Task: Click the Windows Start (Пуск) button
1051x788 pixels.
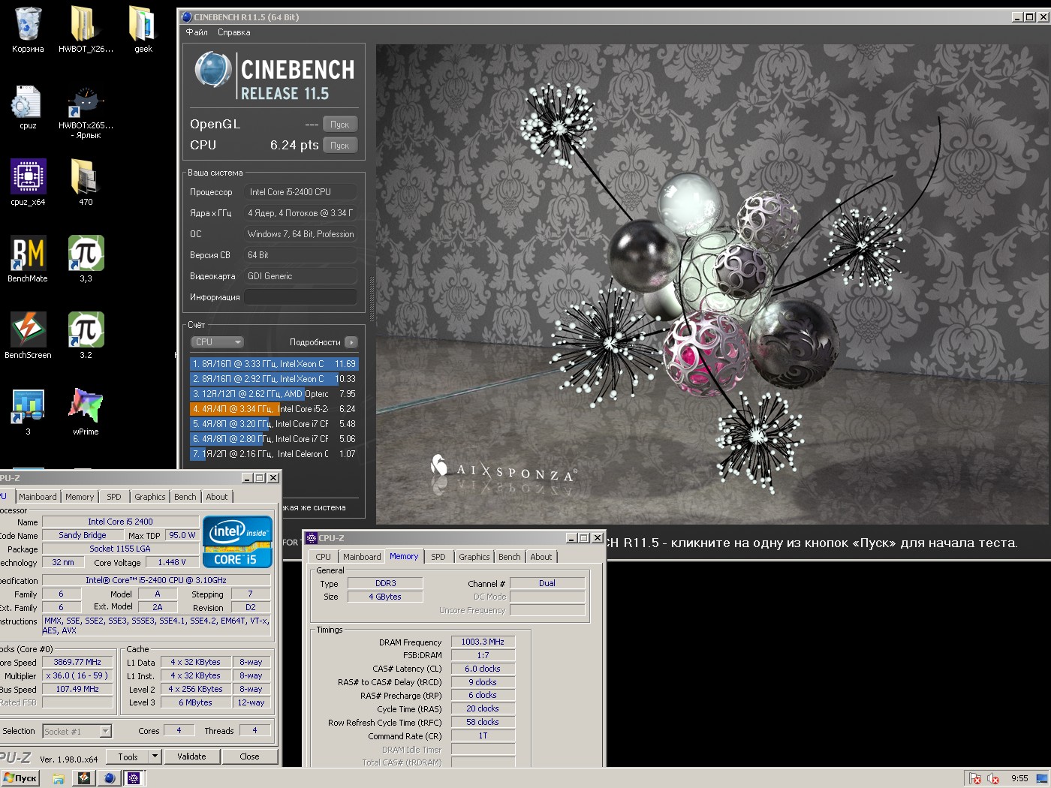Action: coord(20,777)
